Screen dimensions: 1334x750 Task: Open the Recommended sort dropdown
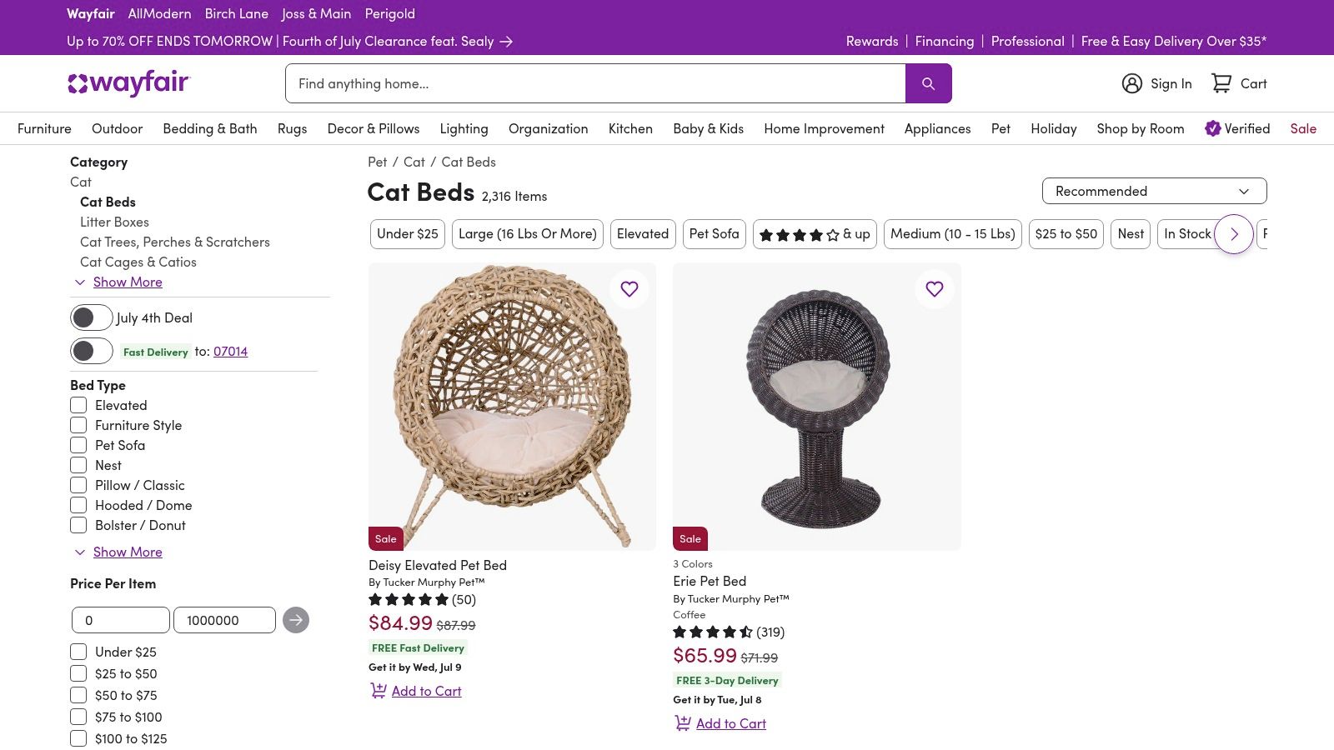coord(1154,191)
